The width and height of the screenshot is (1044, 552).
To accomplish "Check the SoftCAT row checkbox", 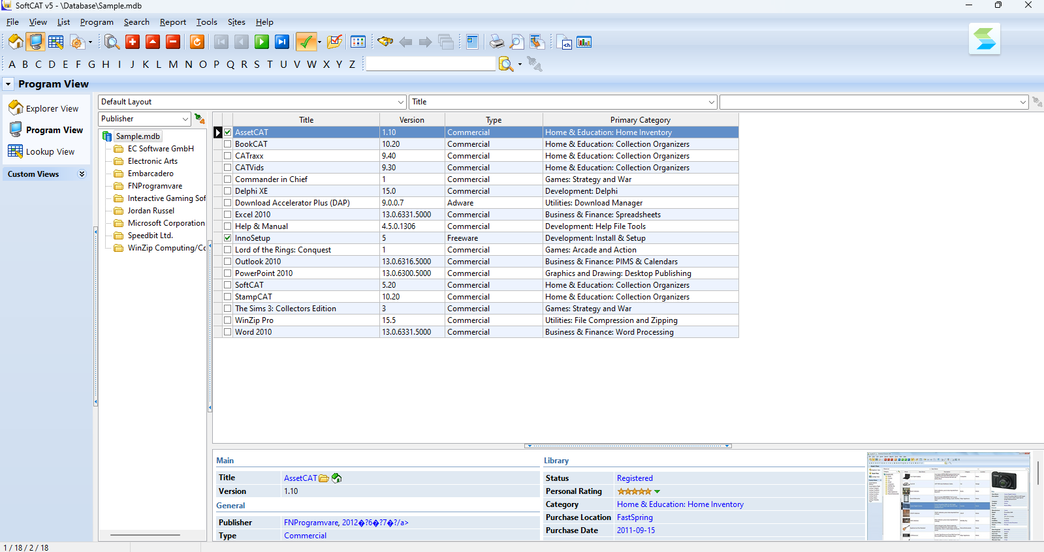I will point(228,285).
